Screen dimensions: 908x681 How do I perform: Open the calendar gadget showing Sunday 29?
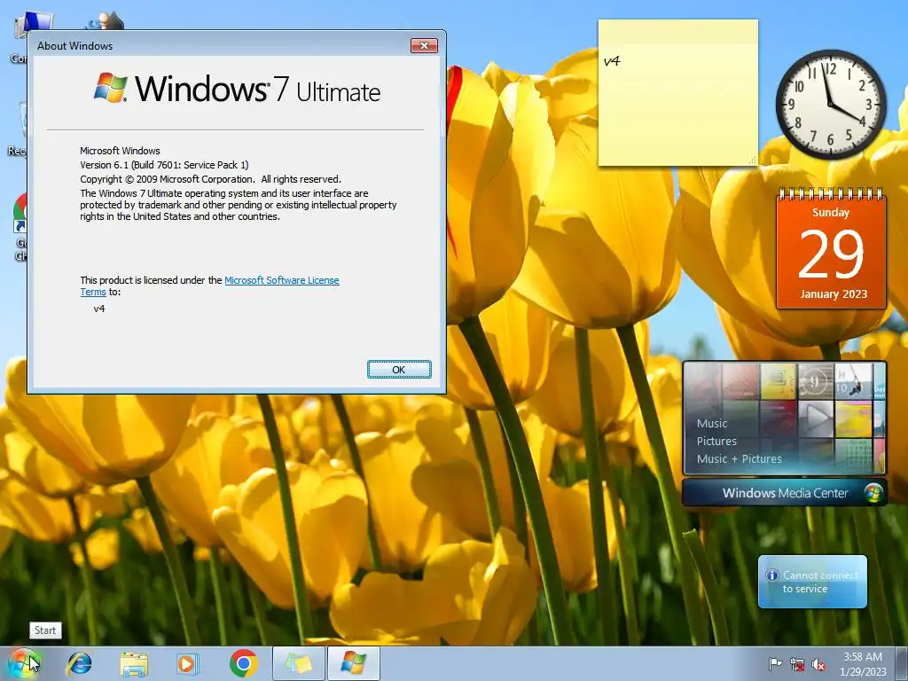coord(831,249)
